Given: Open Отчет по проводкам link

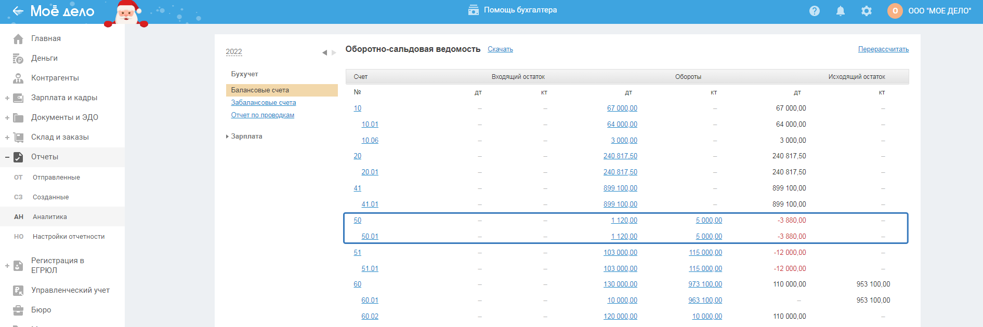Looking at the screenshot, I should (x=263, y=115).
